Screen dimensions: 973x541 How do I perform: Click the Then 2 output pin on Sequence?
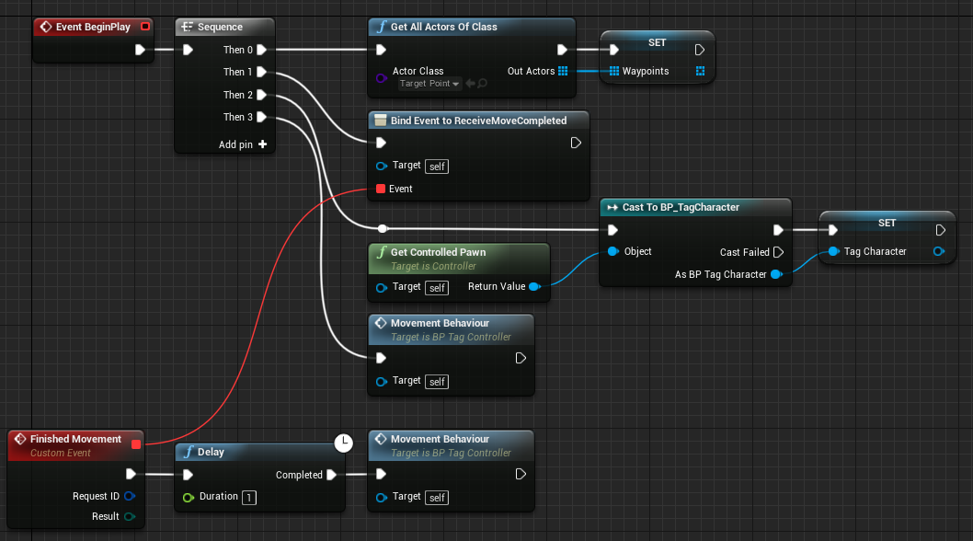click(x=260, y=94)
